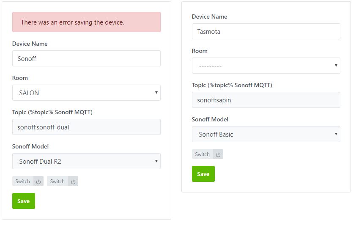Image resolution: width=356 pixels, height=239 pixels.
Task: Click power icon of first Sonoff switch
Action: [x=38, y=181]
